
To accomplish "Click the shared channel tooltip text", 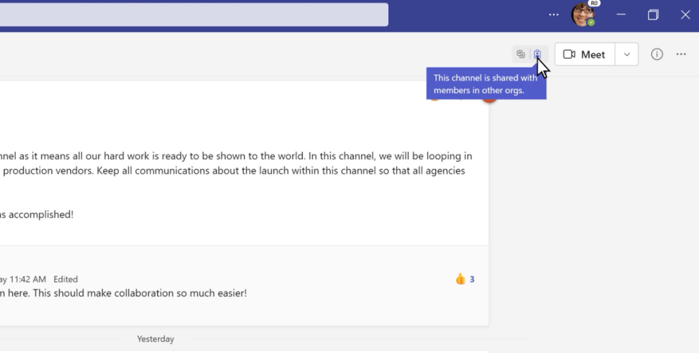I will (x=485, y=84).
